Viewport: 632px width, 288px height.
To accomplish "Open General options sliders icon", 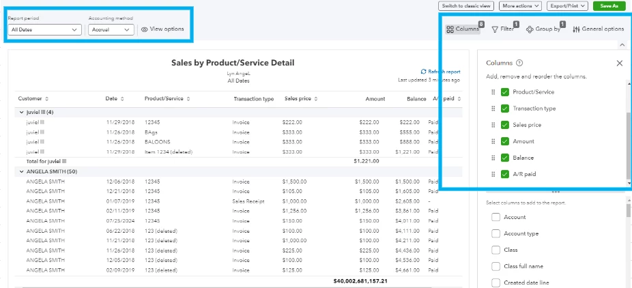I will [577, 29].
